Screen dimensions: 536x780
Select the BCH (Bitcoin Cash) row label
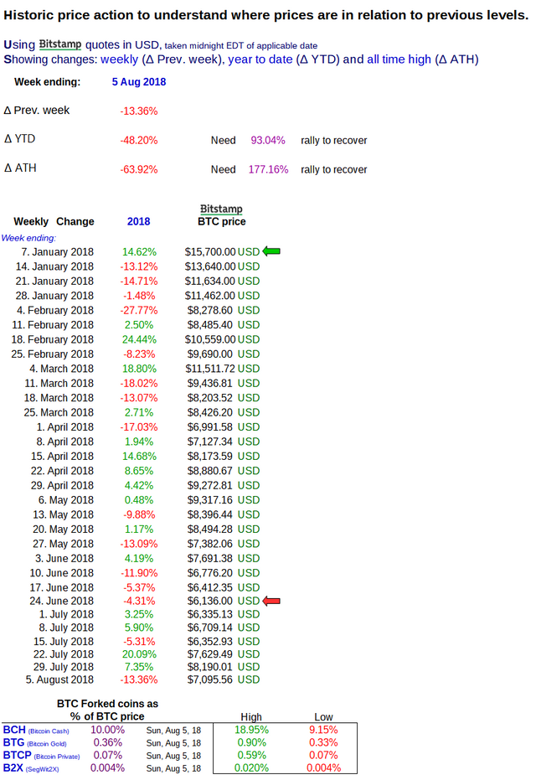tap(36, 730)
